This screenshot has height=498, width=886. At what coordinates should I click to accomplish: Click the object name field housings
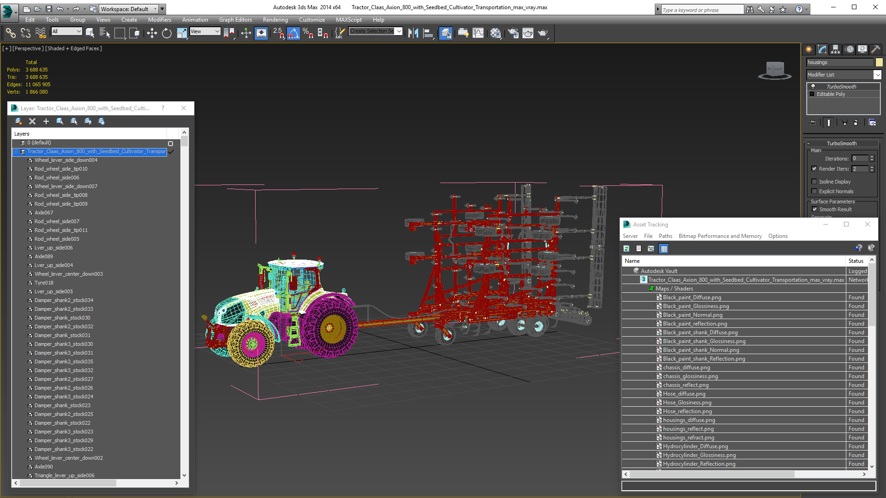point(840,62)
